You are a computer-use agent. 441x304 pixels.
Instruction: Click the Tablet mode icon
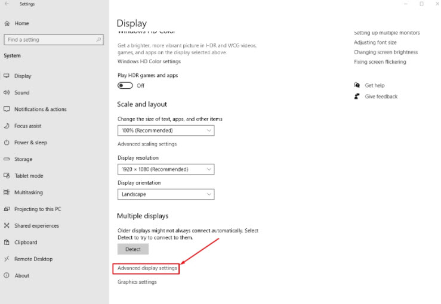7,176
